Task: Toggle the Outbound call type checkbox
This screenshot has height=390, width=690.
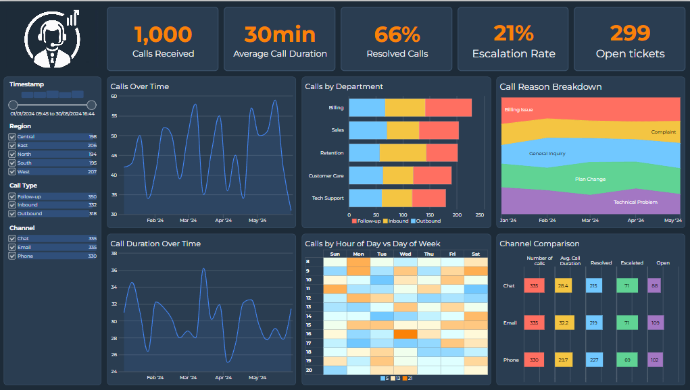Action: (12, 213)
